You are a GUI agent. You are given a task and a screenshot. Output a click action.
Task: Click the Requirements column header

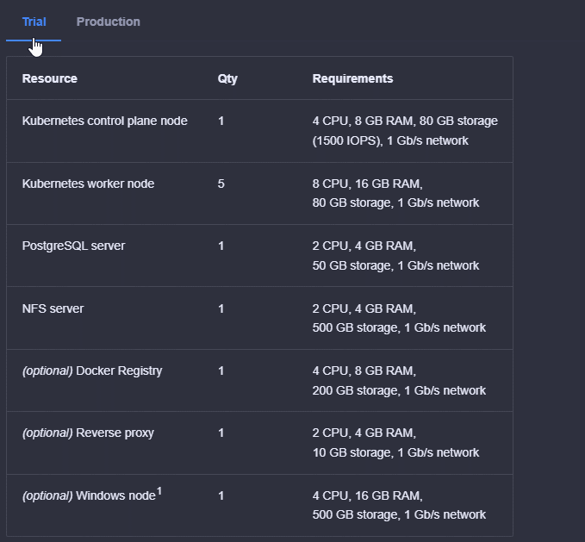352,78
